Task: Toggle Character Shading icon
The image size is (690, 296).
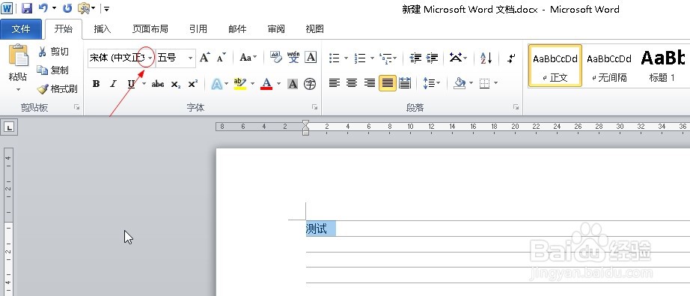Action: (x=293, y=84)
